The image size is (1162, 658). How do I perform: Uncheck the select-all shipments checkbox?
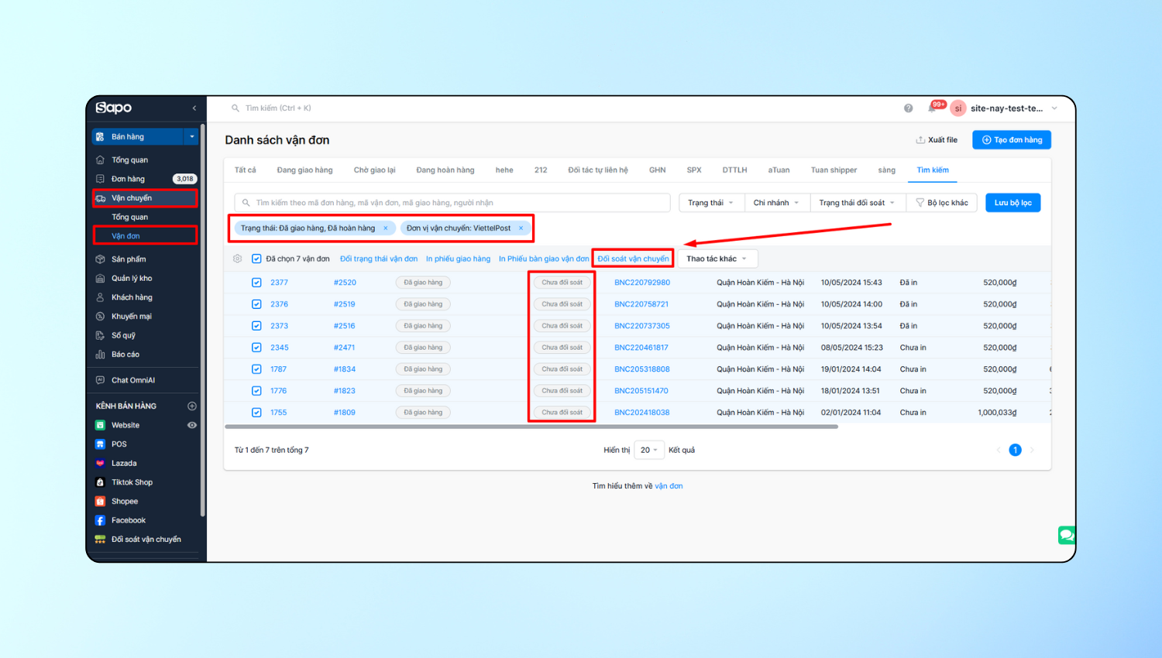256,259
